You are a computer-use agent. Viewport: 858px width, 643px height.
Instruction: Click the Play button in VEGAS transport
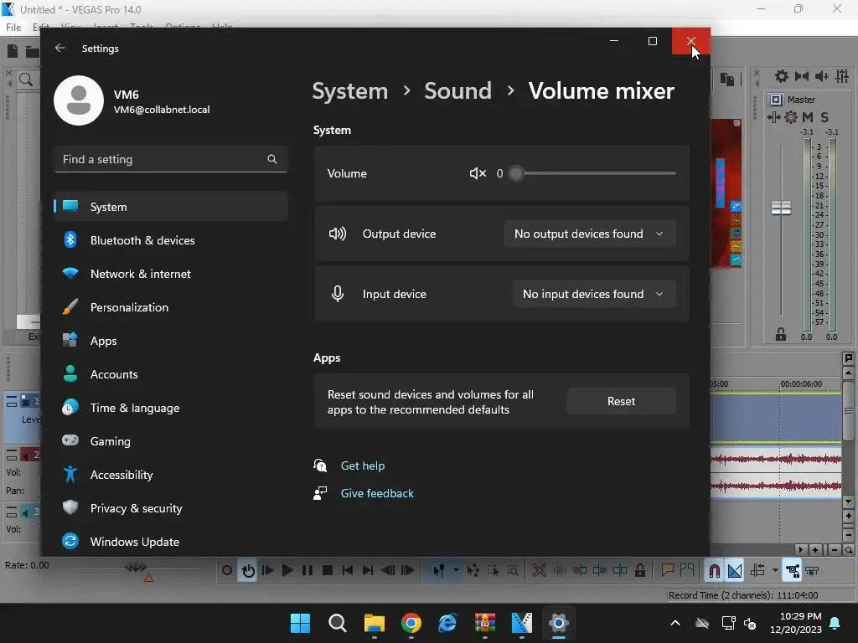tap(287, 570)
